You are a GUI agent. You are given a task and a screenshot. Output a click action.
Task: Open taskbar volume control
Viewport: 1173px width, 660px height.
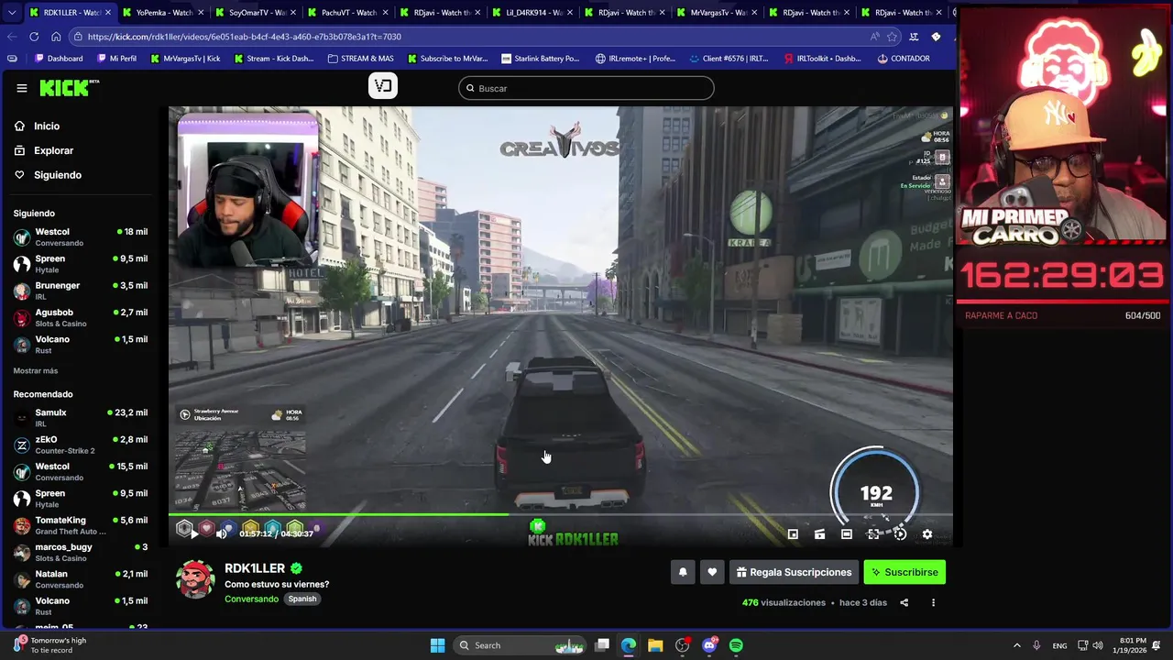pos(1098,645)
